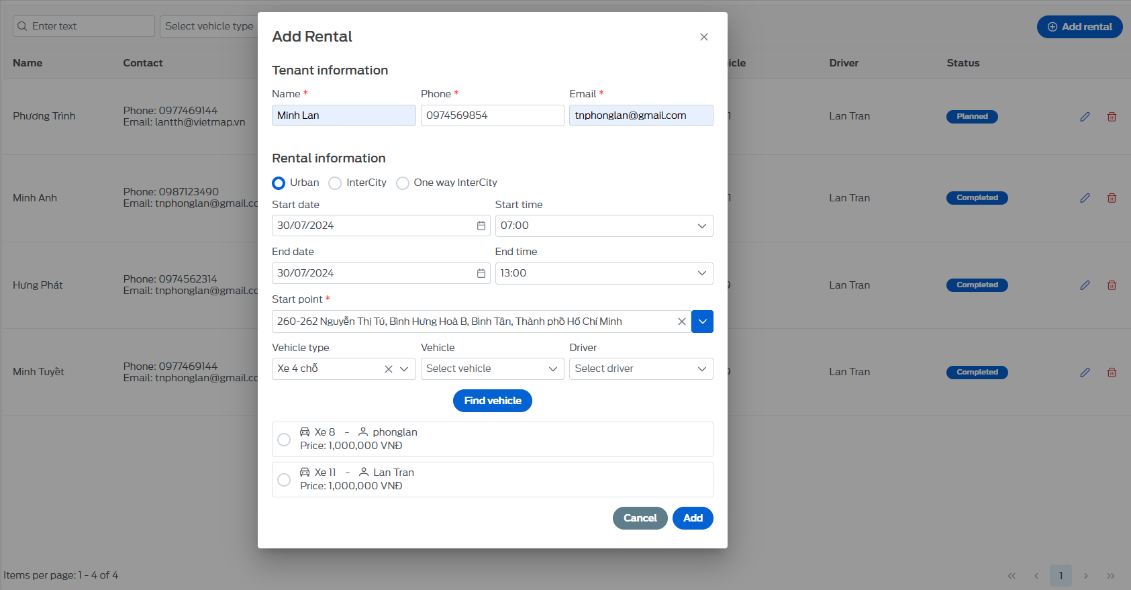
Task: Select the InterCity rental type
Action: click(x=335, y=183)
